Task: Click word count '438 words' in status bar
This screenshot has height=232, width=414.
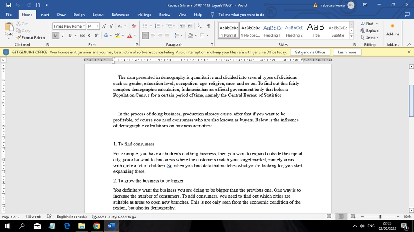Action: 33,217
